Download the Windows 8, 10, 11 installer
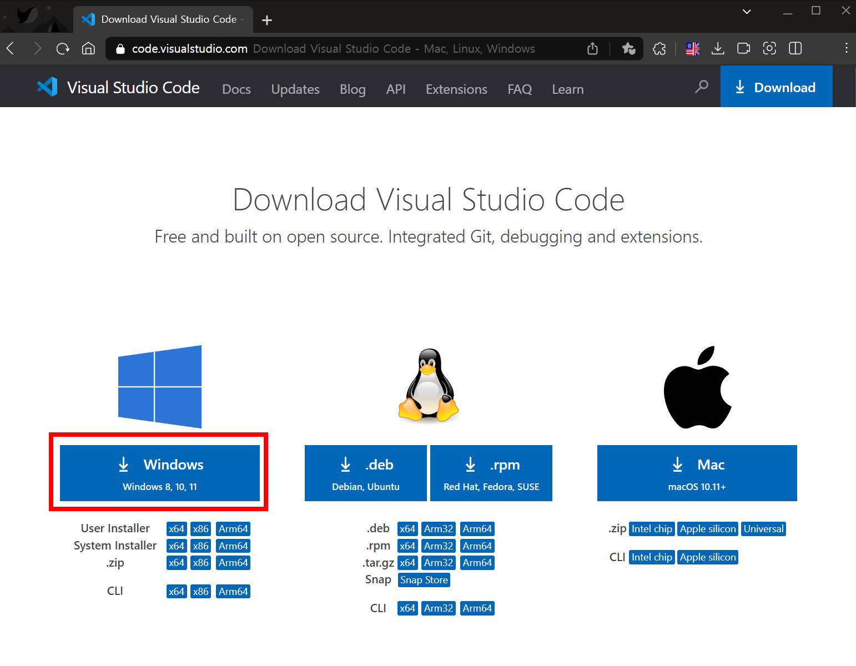Image resolution: width=856 pixels, height=666 pixels. coord(160,473)
